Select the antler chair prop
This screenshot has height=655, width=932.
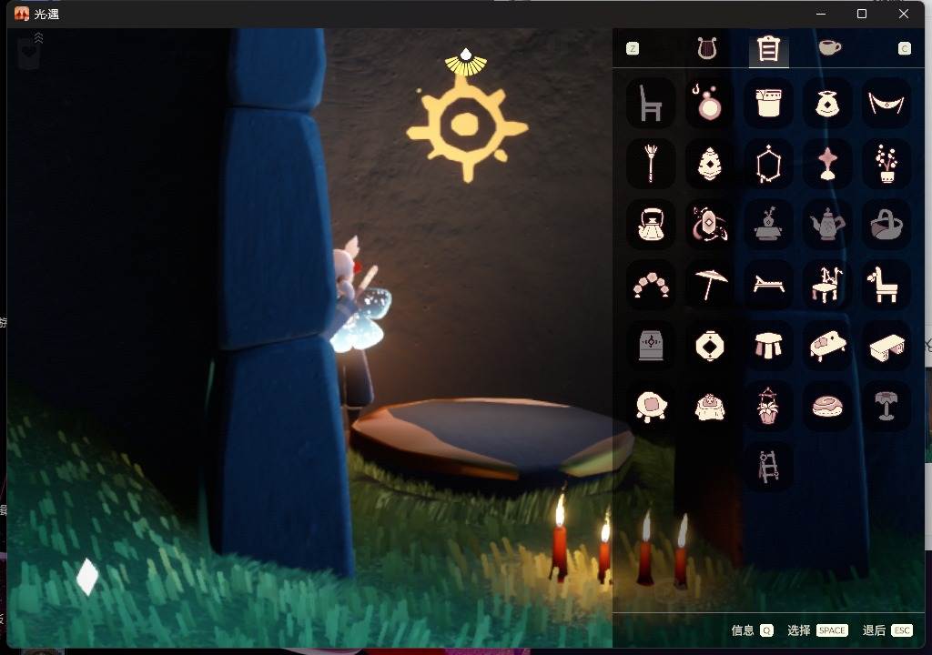click(x=826, y=285)
